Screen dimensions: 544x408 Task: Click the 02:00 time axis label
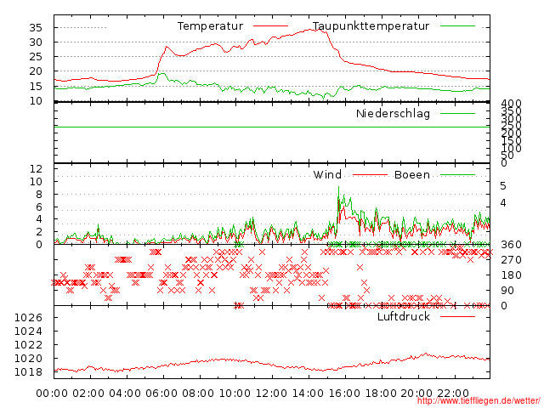pos(88,394)
